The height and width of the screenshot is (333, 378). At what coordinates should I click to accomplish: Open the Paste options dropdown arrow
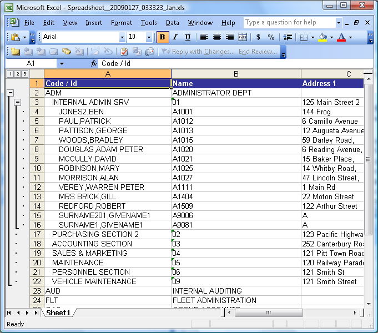[24, 37]
